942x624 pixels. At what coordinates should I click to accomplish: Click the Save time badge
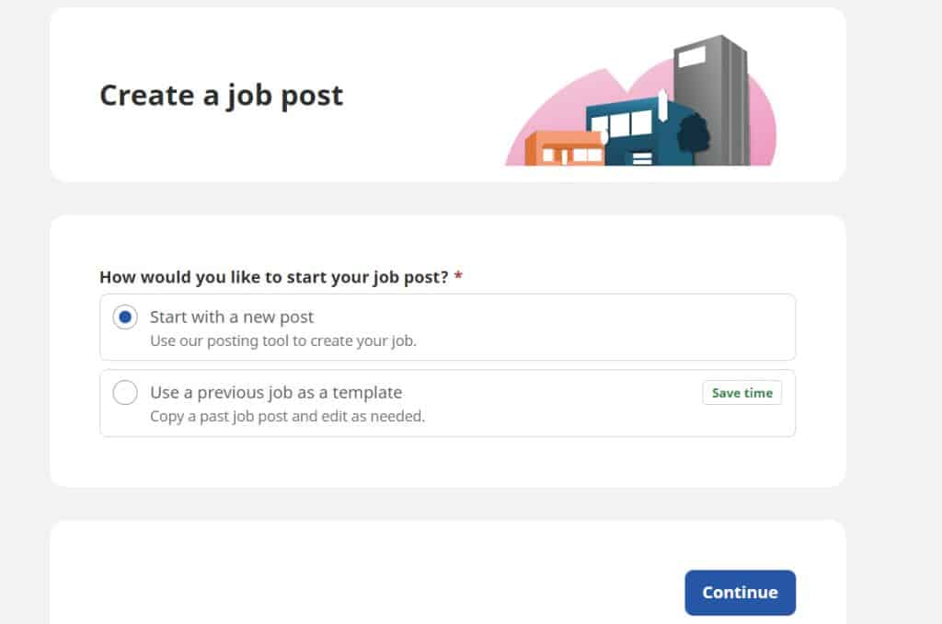(x=741, y=392)
